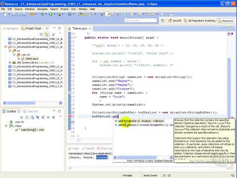Open the Help menu
The width and height of the screenshot is (237, 178).
92,9
